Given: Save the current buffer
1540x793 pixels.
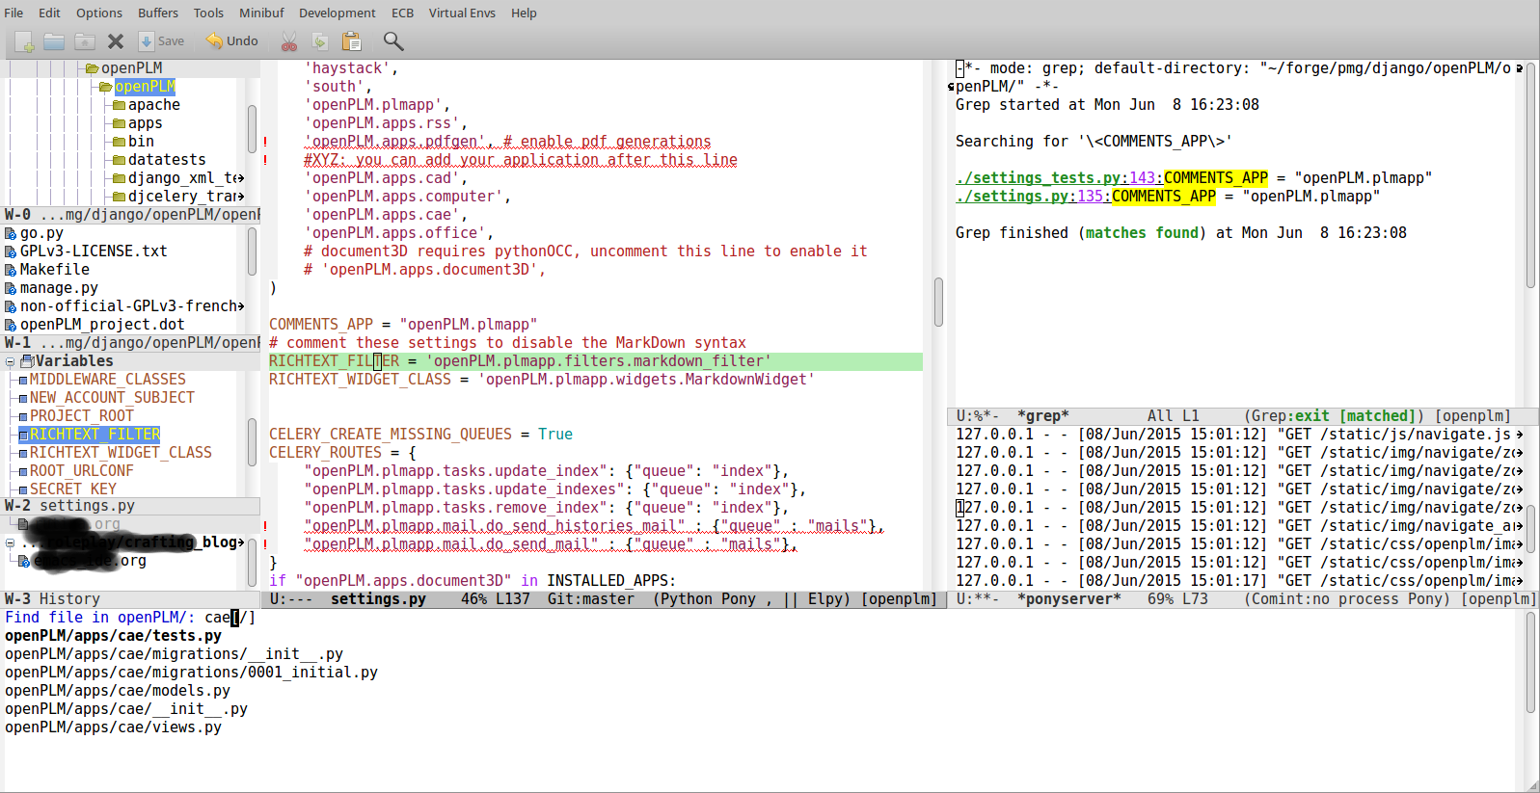Looking at the screenshot, I should coord(161,41).
